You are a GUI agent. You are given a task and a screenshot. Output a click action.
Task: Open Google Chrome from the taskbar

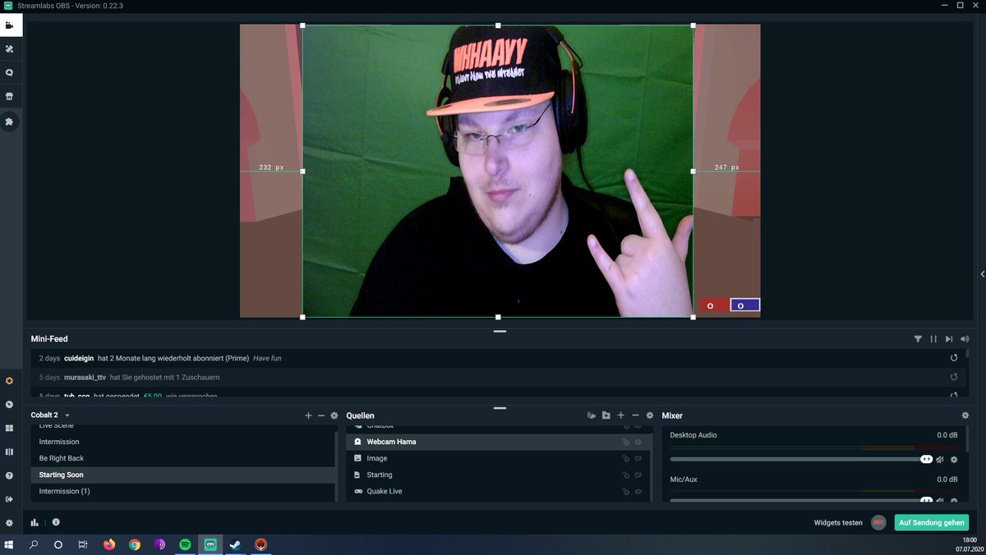[135, 544]
